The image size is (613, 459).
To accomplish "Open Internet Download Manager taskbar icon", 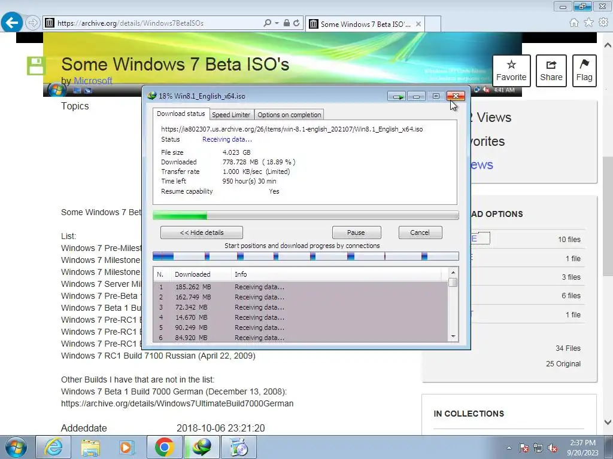I will pos(201,447).
